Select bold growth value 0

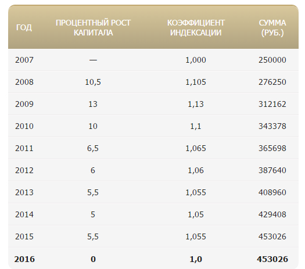point(93,259)
